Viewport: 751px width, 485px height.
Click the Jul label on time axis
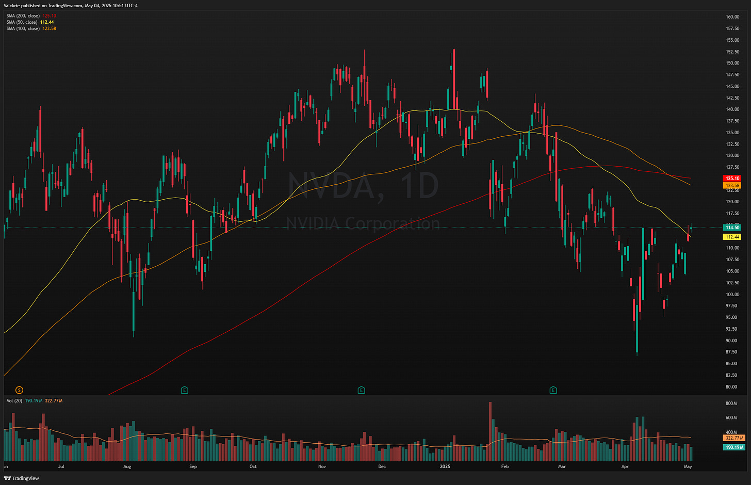tap(61, 466)
